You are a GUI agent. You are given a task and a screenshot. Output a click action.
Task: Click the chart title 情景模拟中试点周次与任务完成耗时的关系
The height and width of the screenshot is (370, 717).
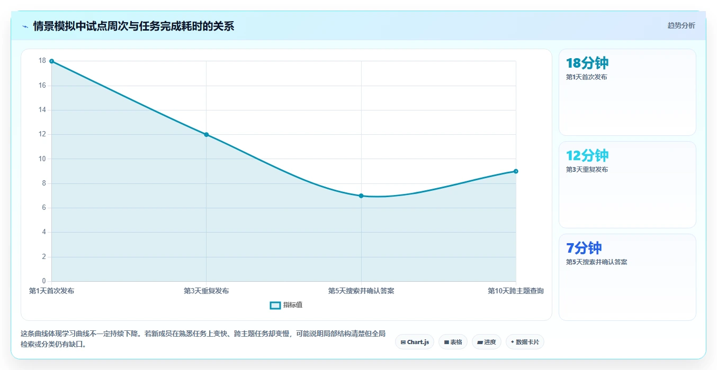(x=133, y=26)
